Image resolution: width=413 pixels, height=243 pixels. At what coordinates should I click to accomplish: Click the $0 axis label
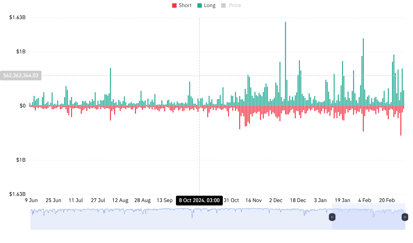22,106
